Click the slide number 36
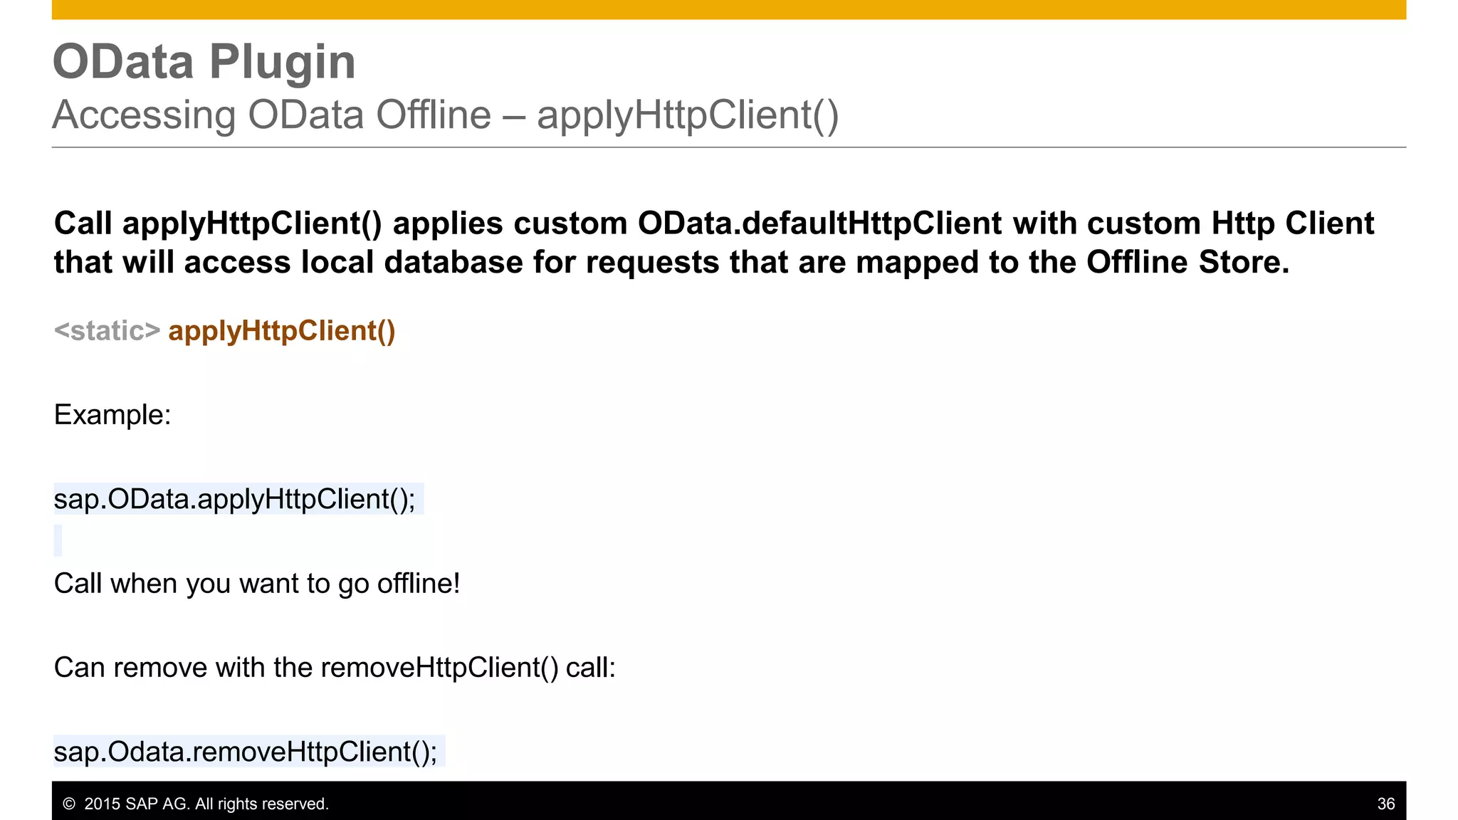 pyautogui.click(x=1386, y=804)
